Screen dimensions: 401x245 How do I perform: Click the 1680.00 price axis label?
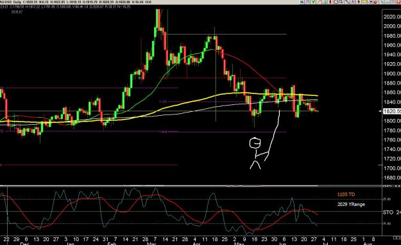point(392,177)
